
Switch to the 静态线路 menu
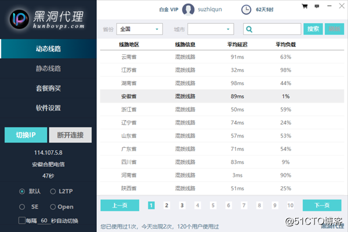point(48,68)
